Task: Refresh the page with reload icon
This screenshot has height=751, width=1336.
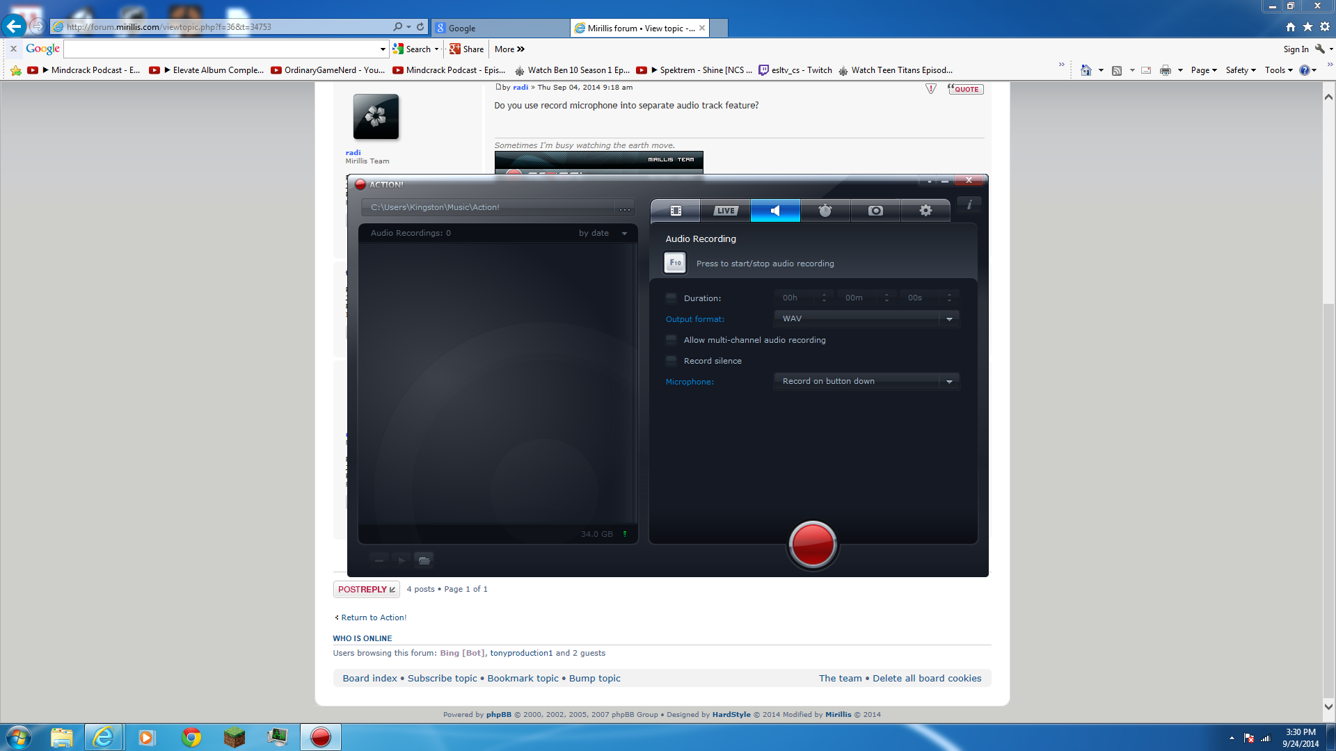Action: pyautogui.click(x=420, y=26)
